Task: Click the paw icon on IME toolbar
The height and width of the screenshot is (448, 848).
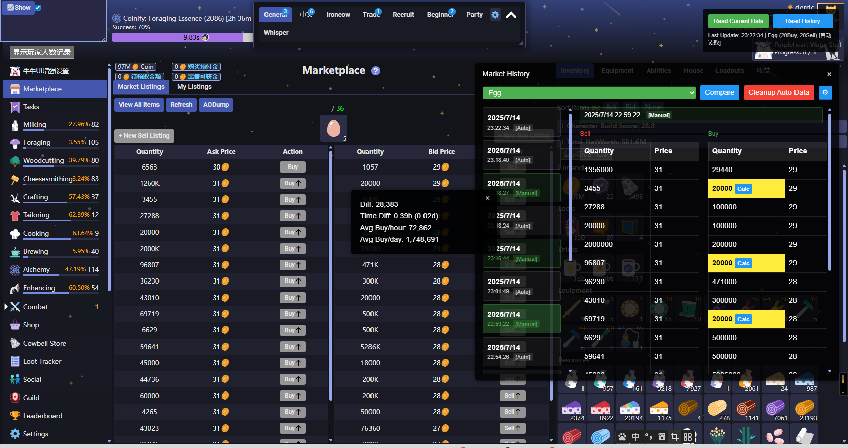Action: pos(622,437)
